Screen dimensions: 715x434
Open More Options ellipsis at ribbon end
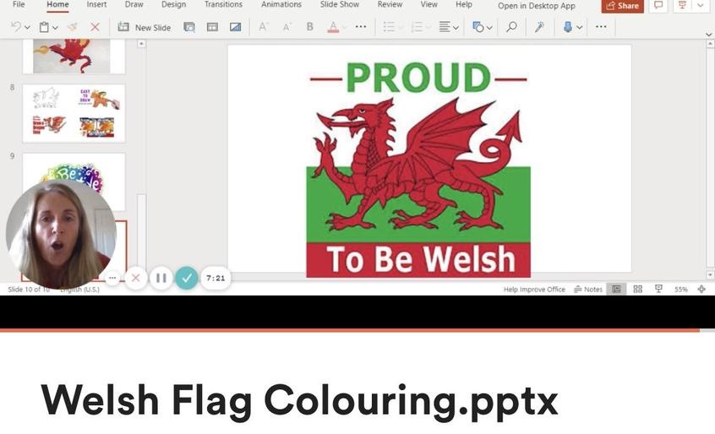click(x=601, y=27)
